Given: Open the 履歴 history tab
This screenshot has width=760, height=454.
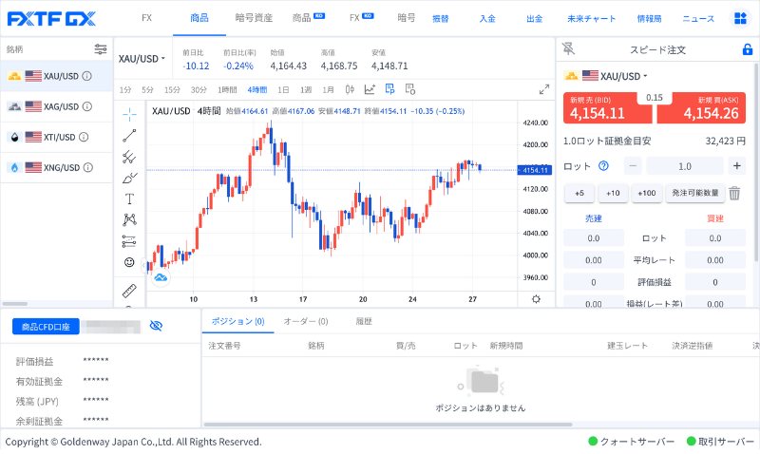Looking at the screenshot, I should [x=364, y=321].
